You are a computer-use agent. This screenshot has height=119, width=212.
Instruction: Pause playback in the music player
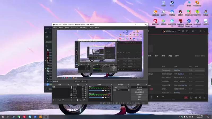point(152,97)
